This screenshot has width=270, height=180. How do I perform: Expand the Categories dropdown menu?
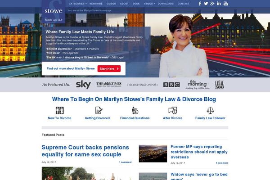point(77,4)
